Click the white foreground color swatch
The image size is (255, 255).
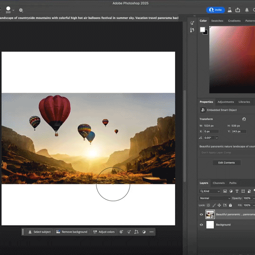(x=202, y=30)
